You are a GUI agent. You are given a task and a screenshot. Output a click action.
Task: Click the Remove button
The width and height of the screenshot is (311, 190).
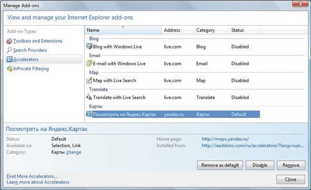291,165
